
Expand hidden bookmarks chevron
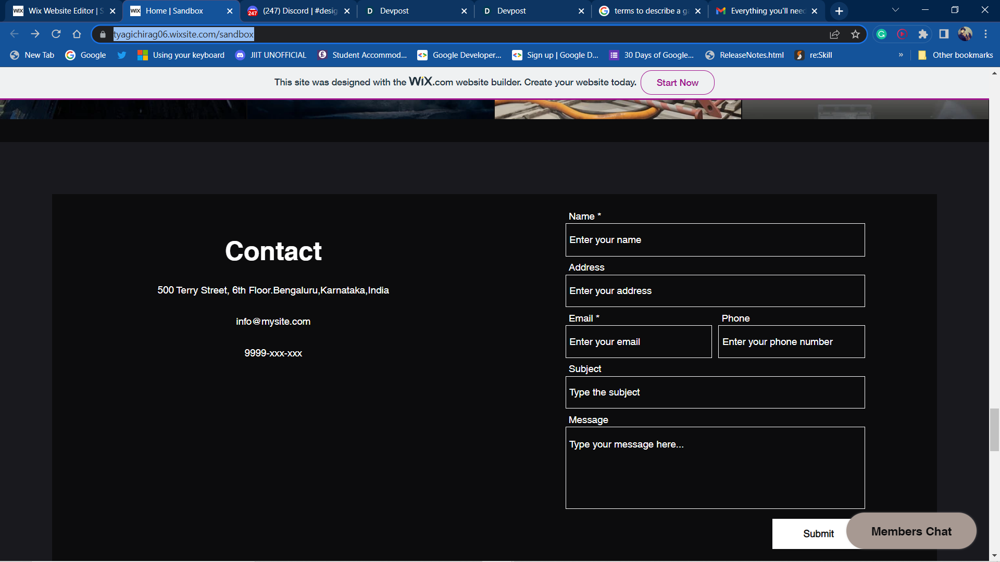pos(901,55)
